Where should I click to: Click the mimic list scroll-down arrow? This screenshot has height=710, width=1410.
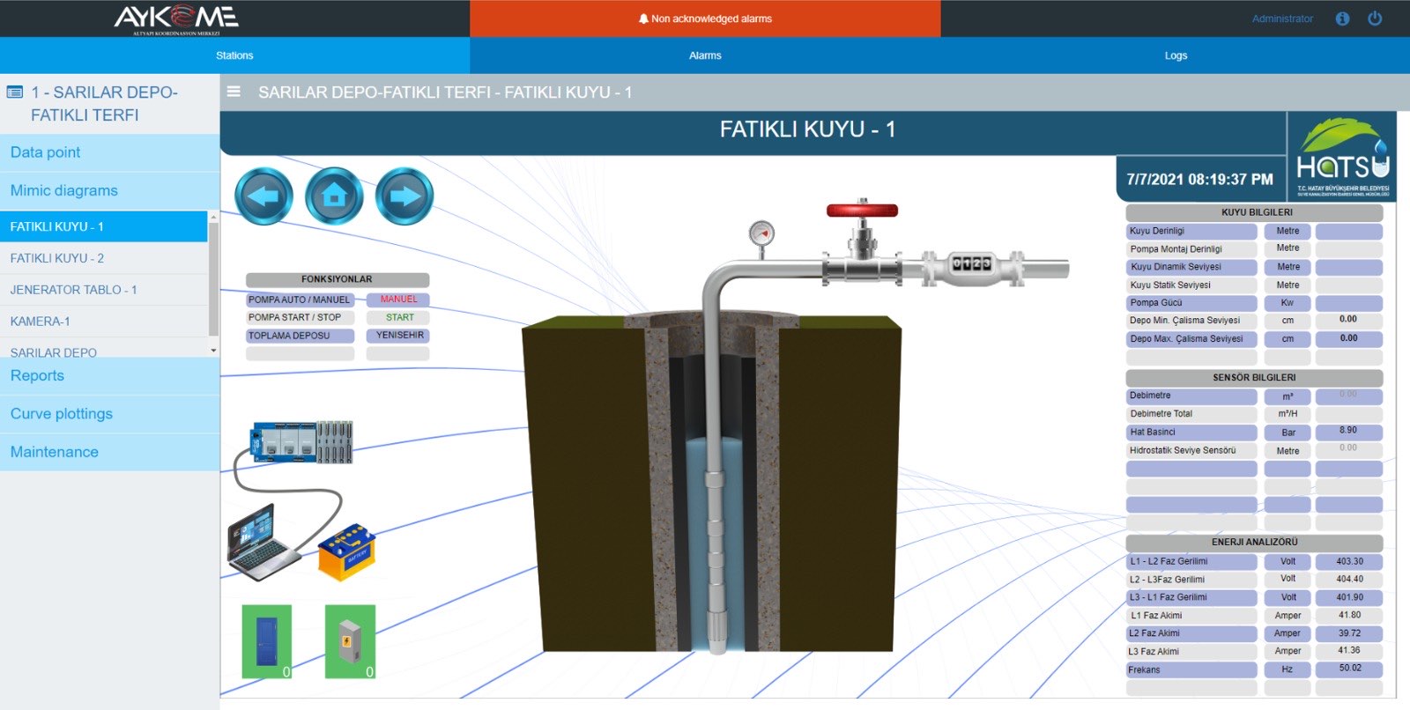213,351
